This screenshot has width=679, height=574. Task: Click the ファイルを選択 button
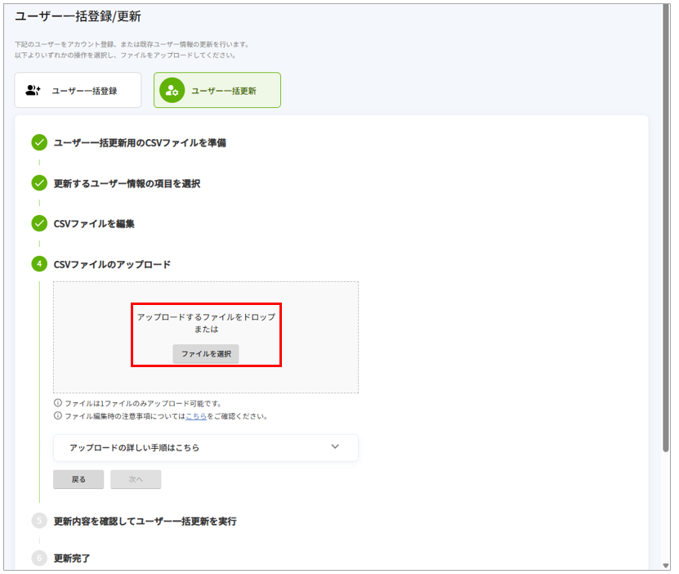pyautogui.click(x=206, y=354)
